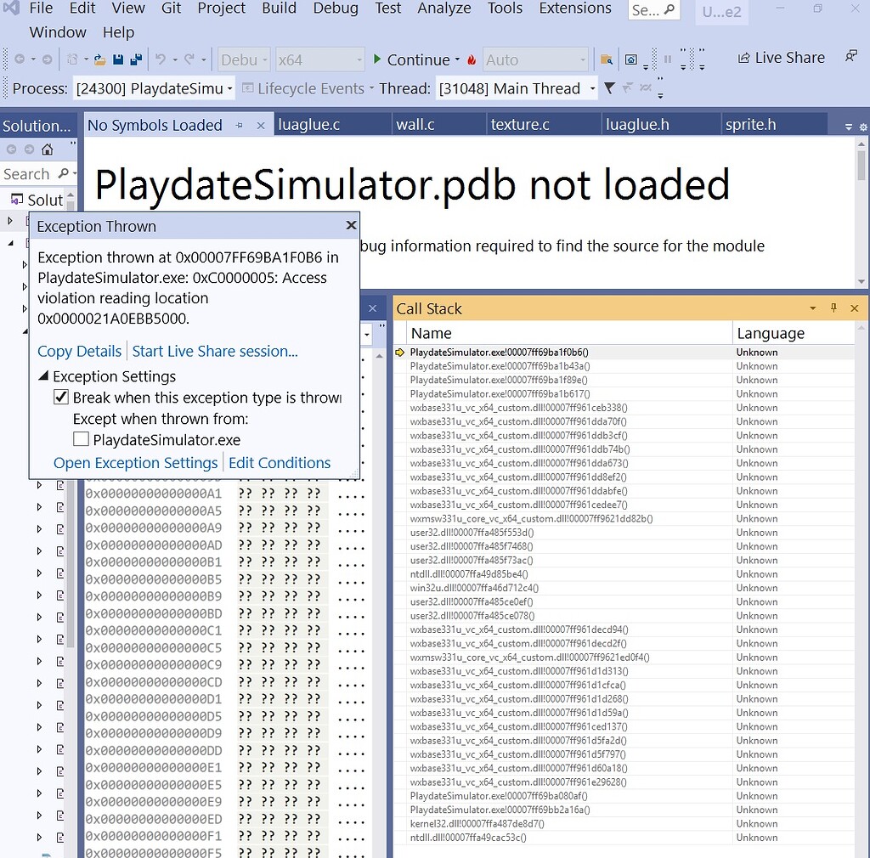Click the Visual Studio logo icon
870x858 pixels.
(x=11, y=8)
